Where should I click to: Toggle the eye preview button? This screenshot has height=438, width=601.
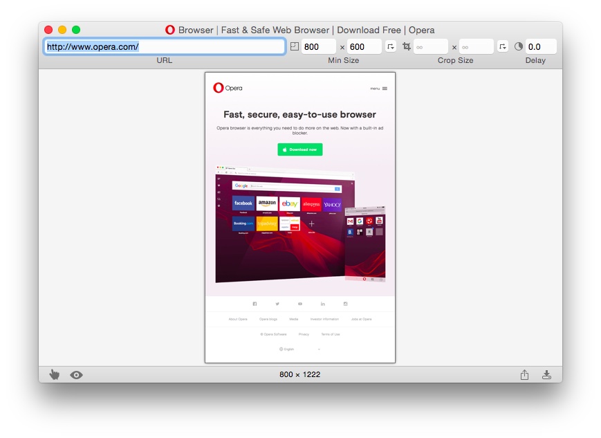coord(76,375)
